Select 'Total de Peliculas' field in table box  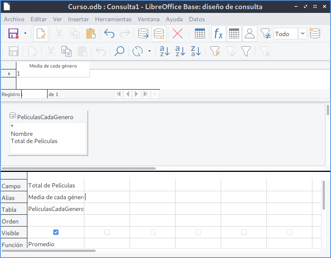(x=34, y=141)
